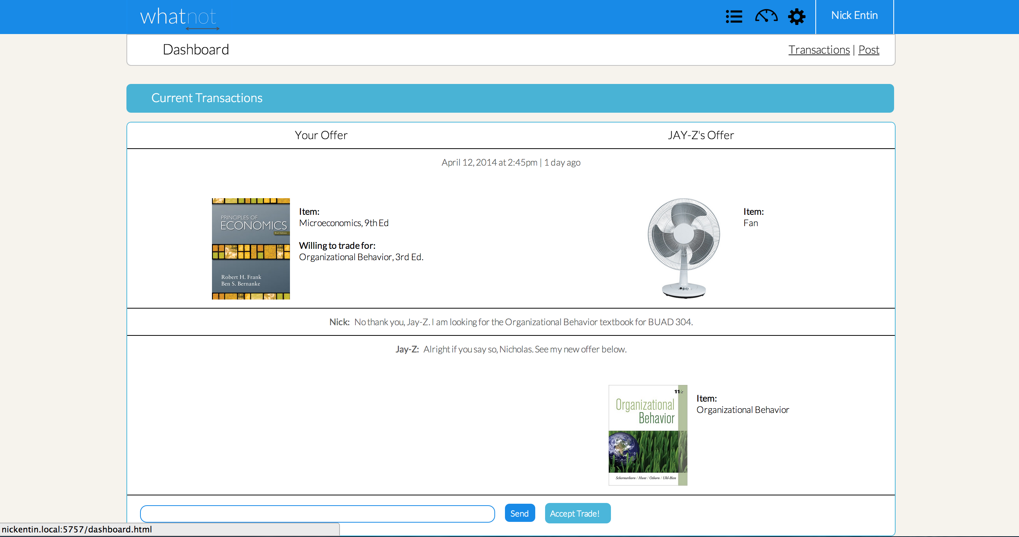Image resolution: width=1019 pixels, height=537 pixels.
Task: Open settings via the gear icon
Action: (796, 17)
